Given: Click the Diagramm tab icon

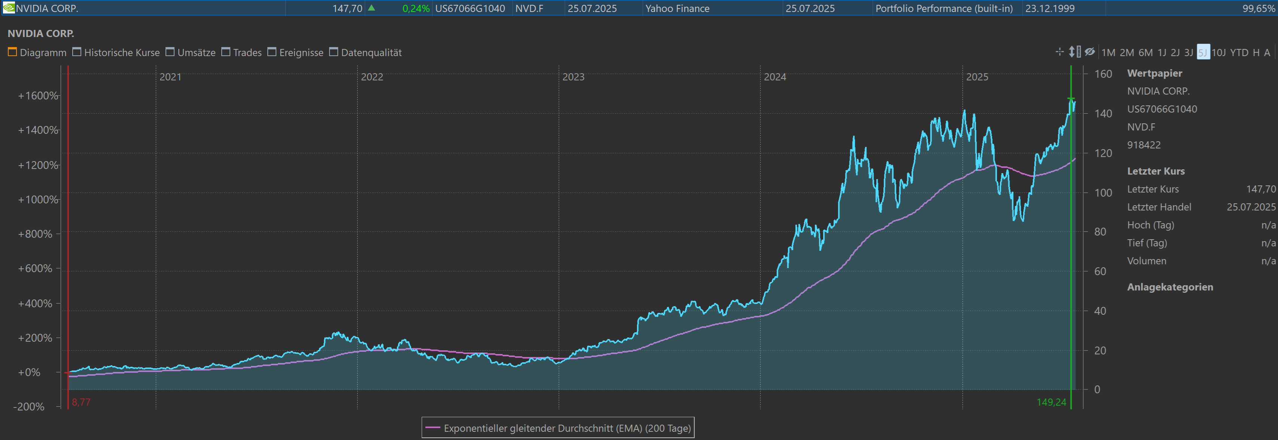Looking at the screenshot, I should 12,52.
